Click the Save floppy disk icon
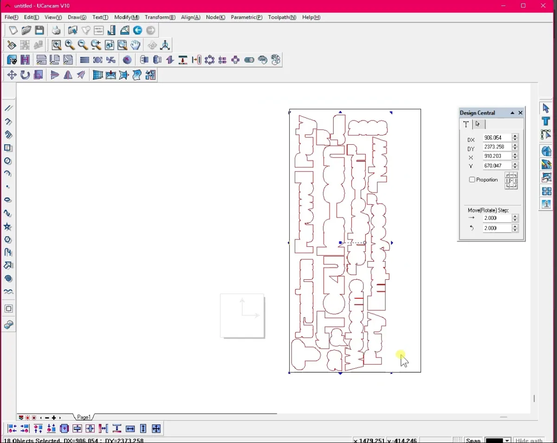This screenshot has width=557, height=443. (x=39, y=31)
